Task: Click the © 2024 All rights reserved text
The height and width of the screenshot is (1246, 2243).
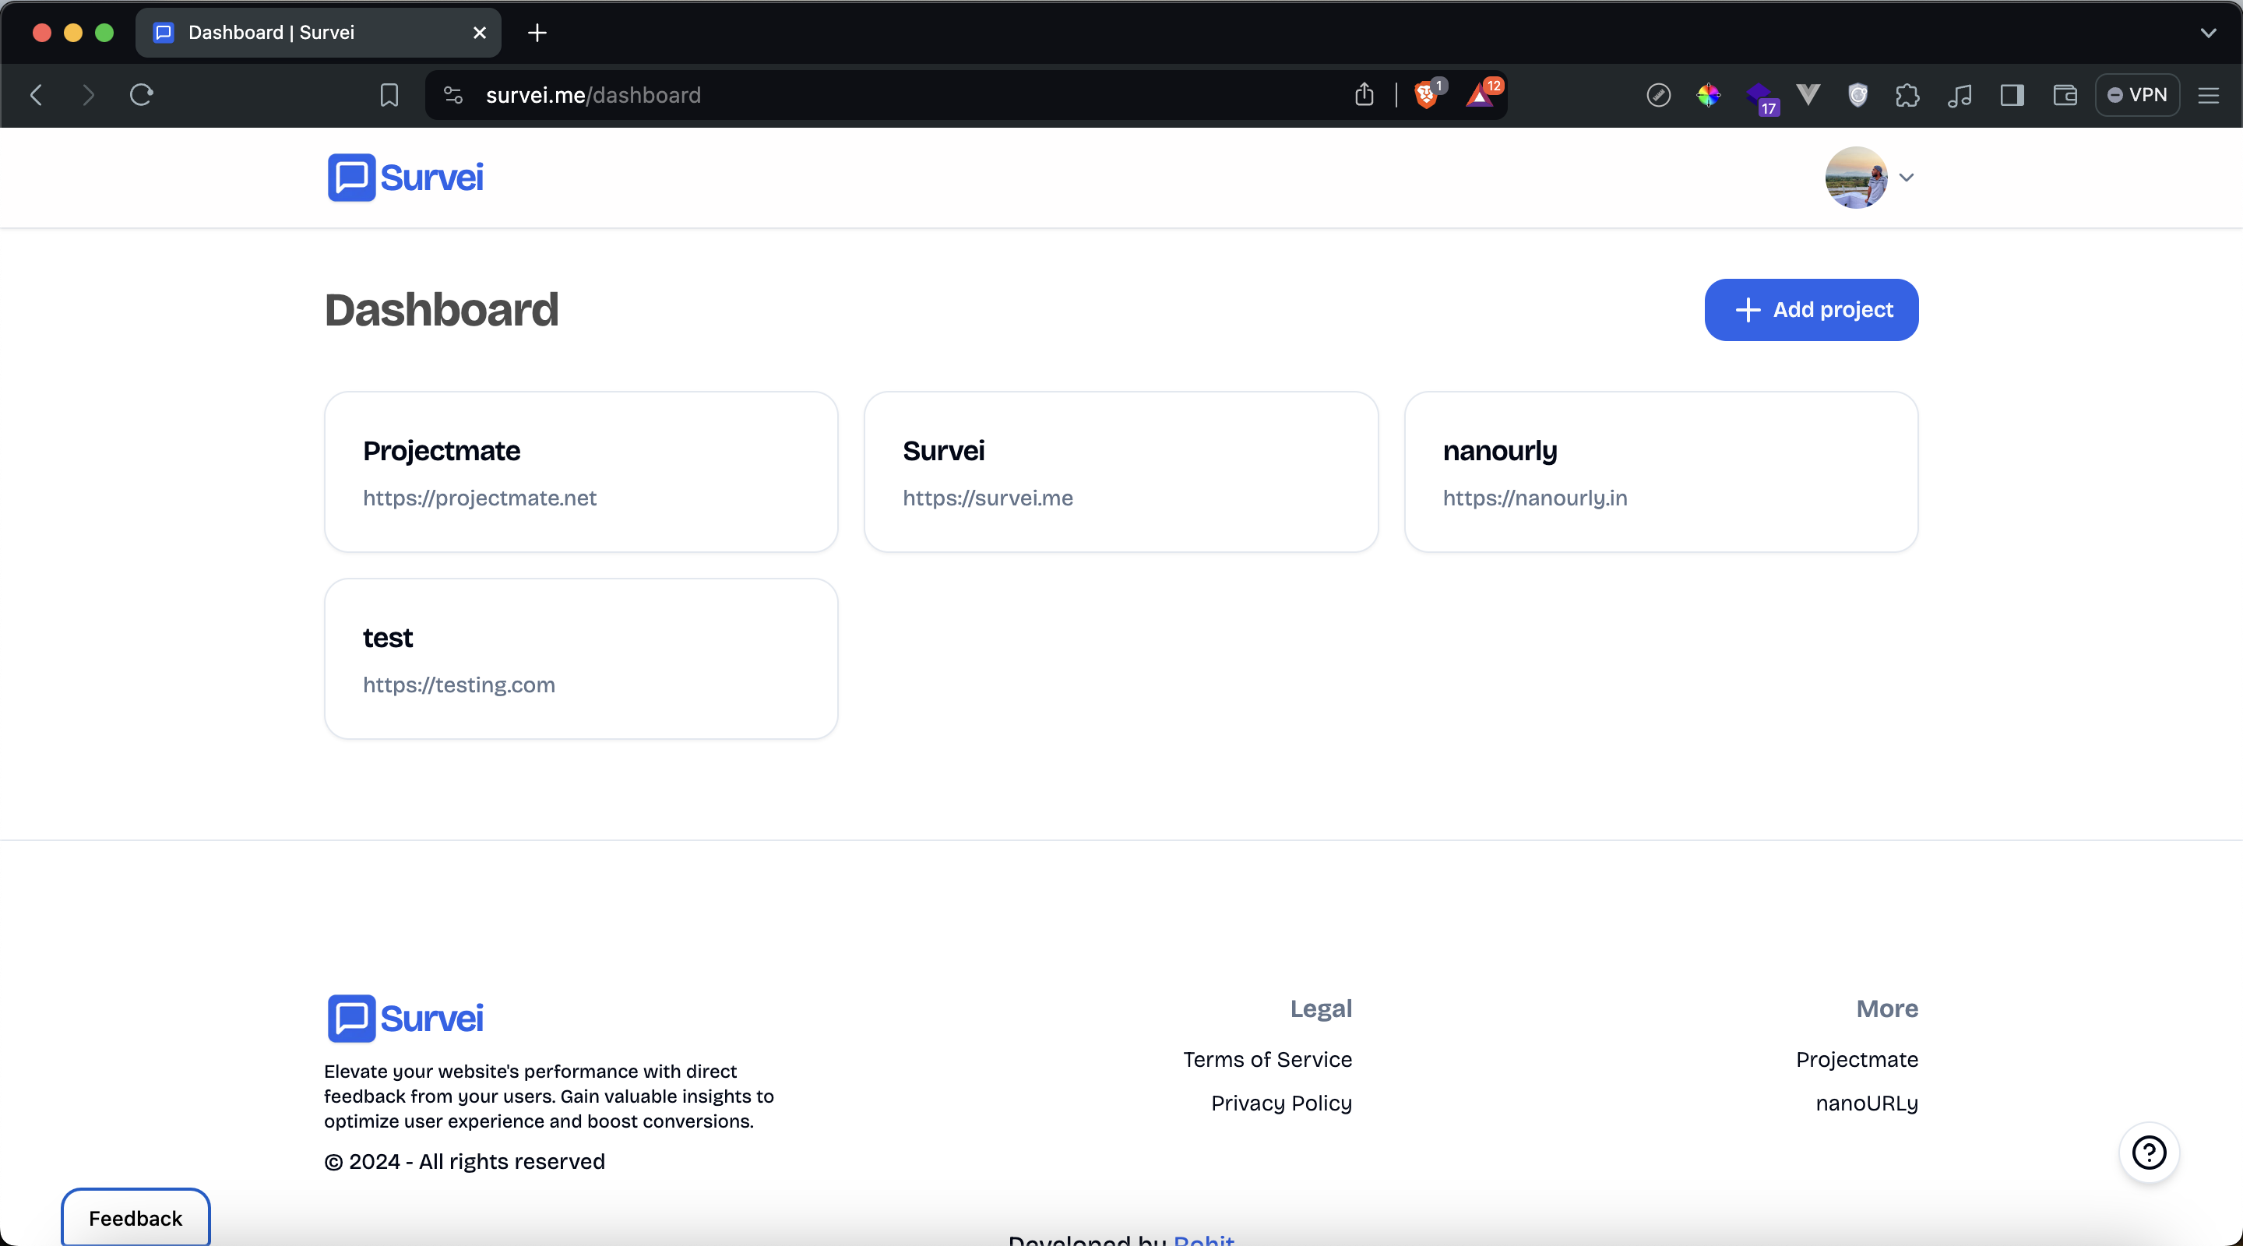Action: (464, 1162)
